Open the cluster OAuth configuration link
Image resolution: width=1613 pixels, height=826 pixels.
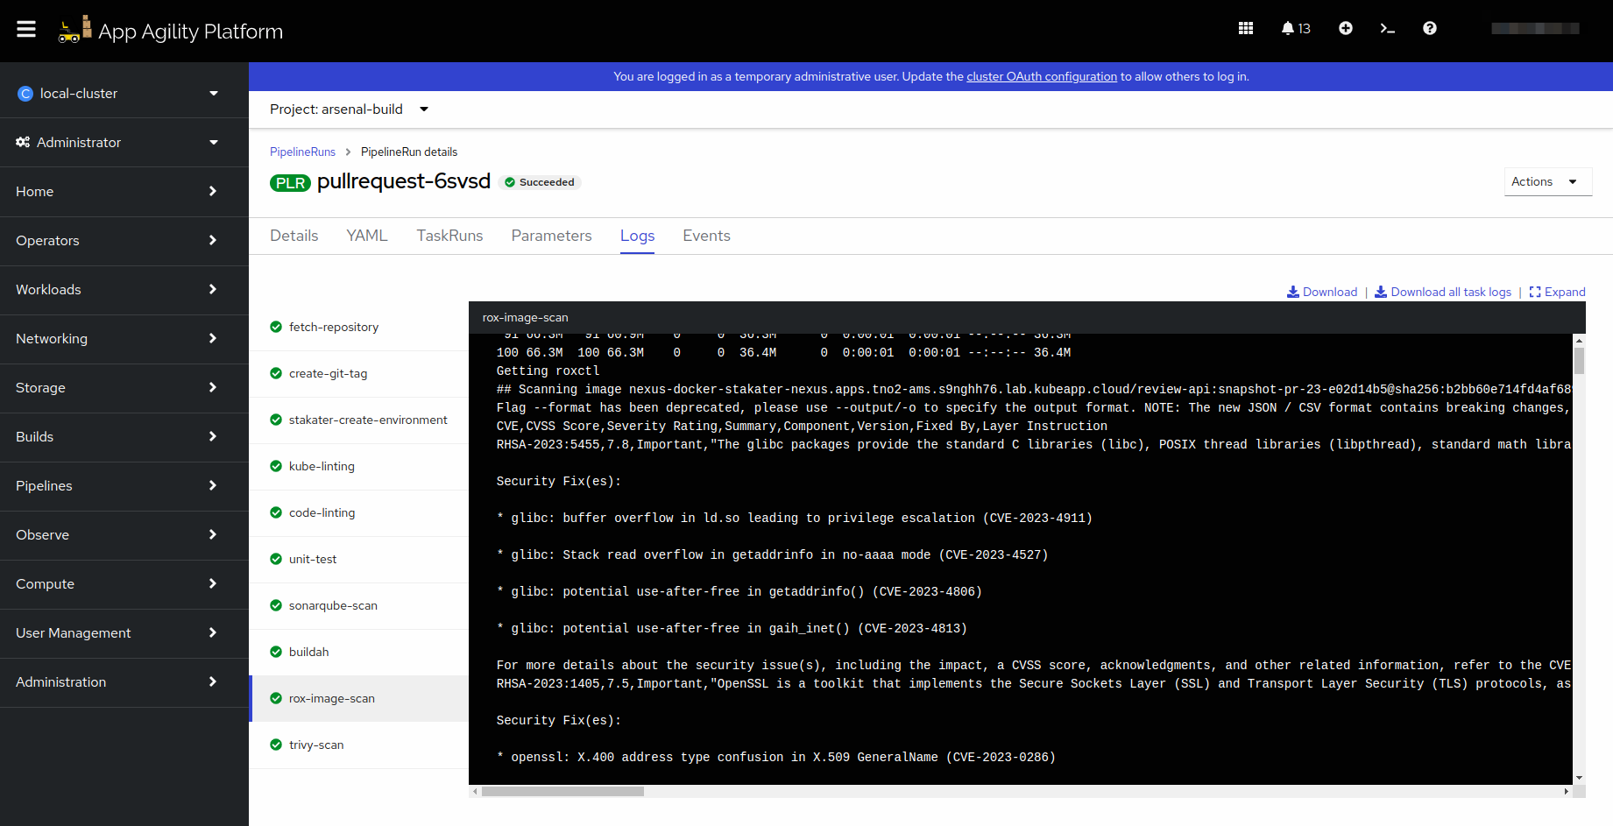[1041, 76]
